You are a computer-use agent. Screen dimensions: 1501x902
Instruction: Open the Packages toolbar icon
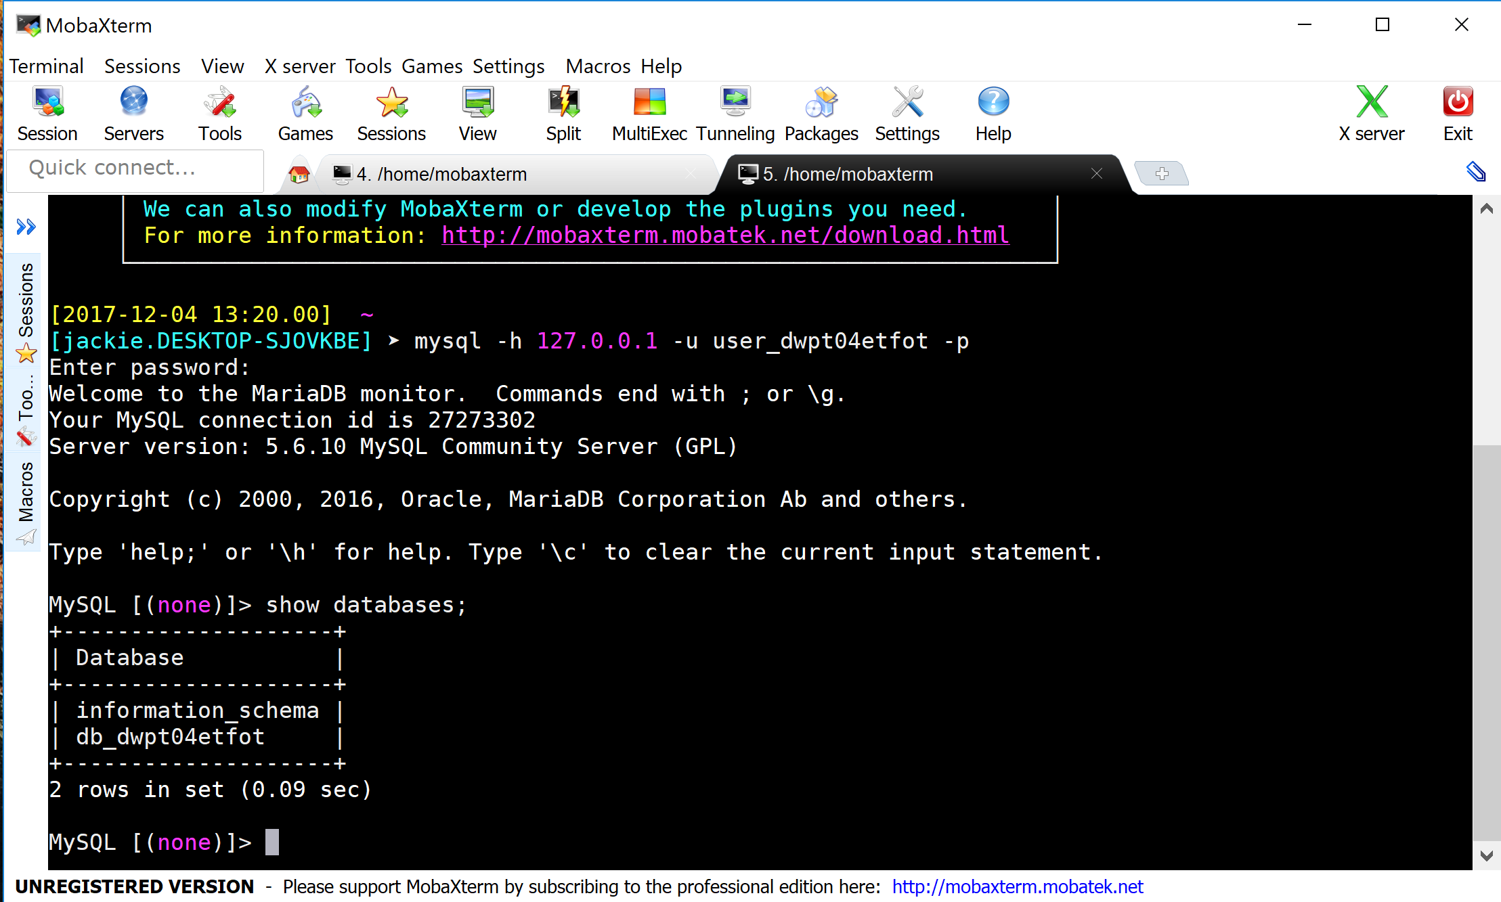(821, 114)
